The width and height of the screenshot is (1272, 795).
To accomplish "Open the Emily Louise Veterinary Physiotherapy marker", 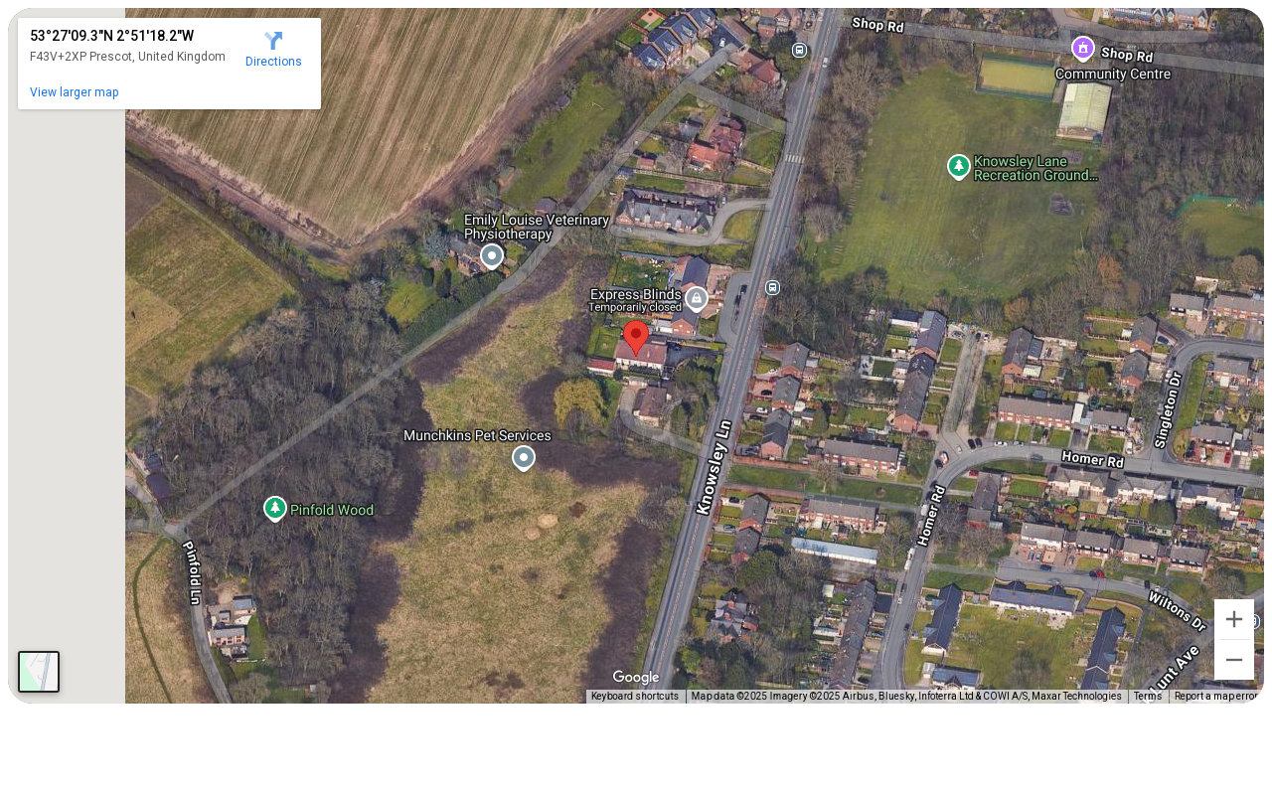I will pyautogui.click(x=492, y=256).
